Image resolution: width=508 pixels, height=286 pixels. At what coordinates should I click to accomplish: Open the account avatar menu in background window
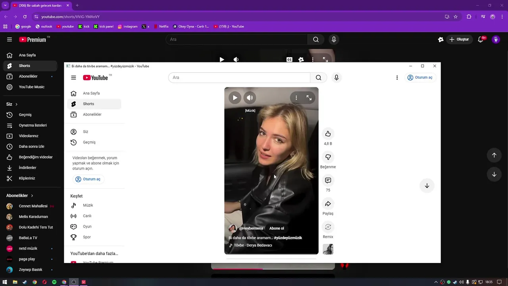(x=496, y=39)
